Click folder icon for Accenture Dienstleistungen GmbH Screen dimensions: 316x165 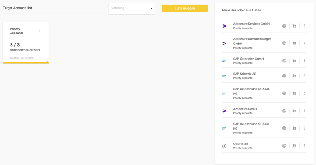coord(294,43)
